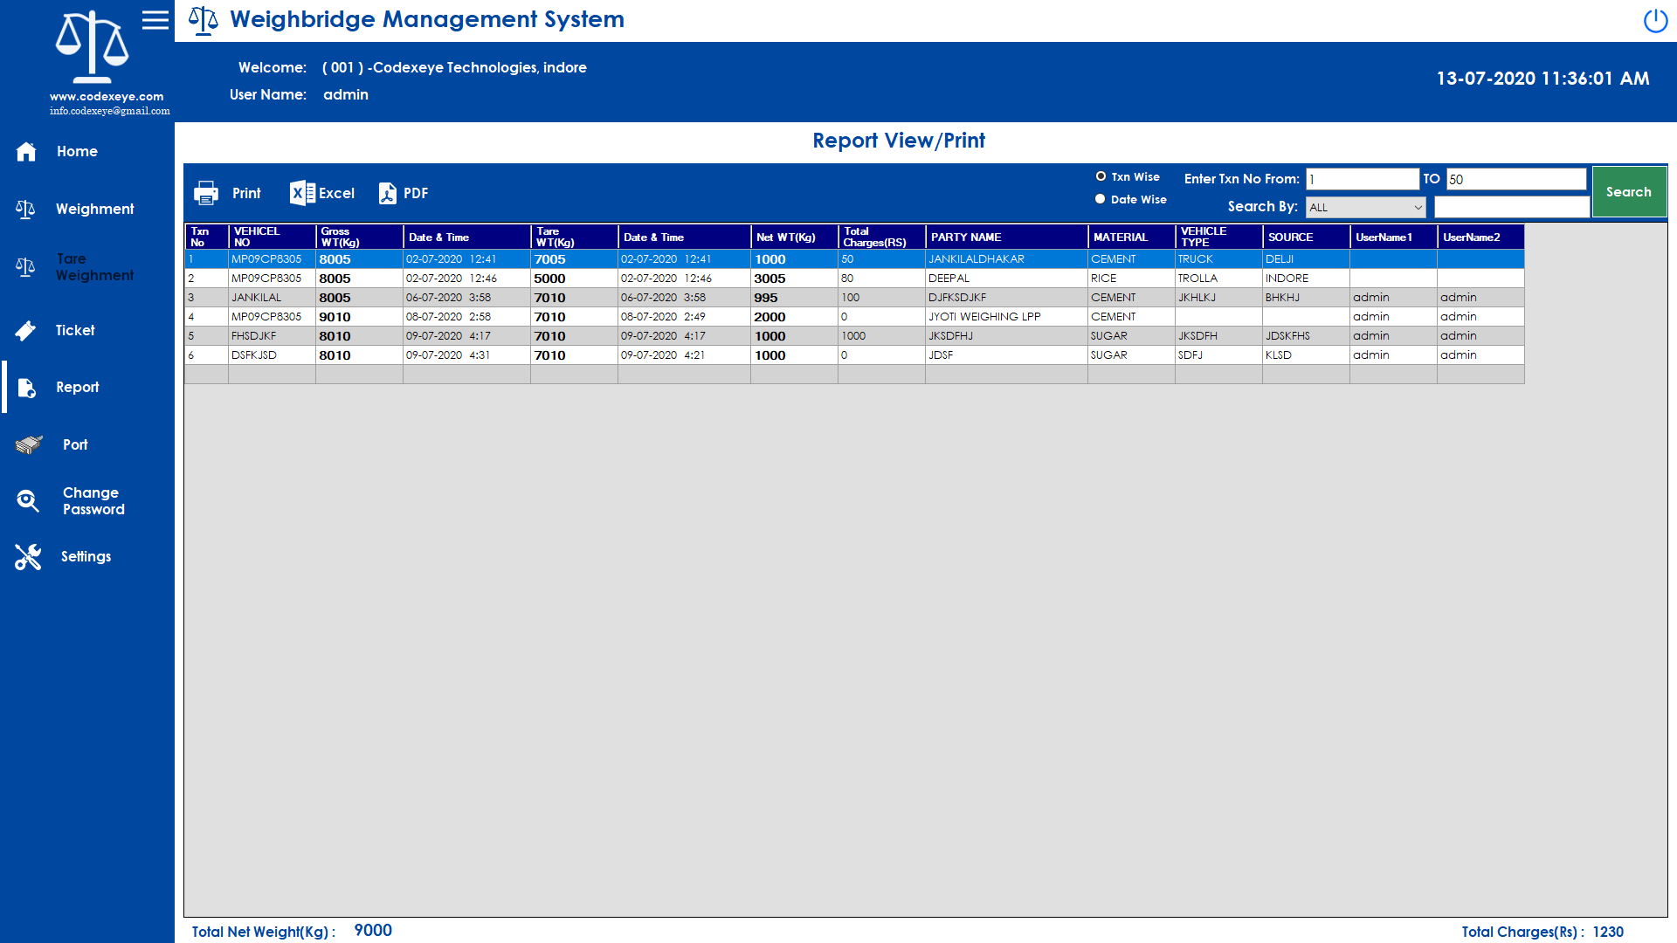Click the PDF export icon
This screenshot has width=1677, height=943.
(387, 193)
